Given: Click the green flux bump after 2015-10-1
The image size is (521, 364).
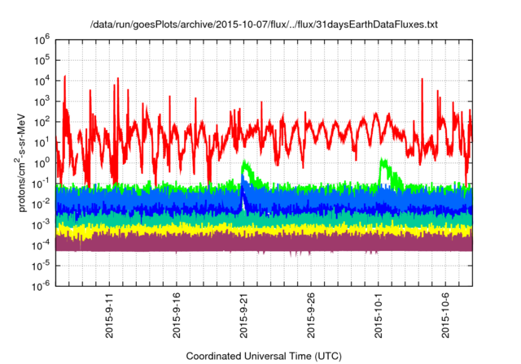Looking at the screenshot, I should pyautogui.click(x=389, y=172).
